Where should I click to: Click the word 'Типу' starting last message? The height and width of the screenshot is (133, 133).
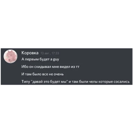click(26, 82)
